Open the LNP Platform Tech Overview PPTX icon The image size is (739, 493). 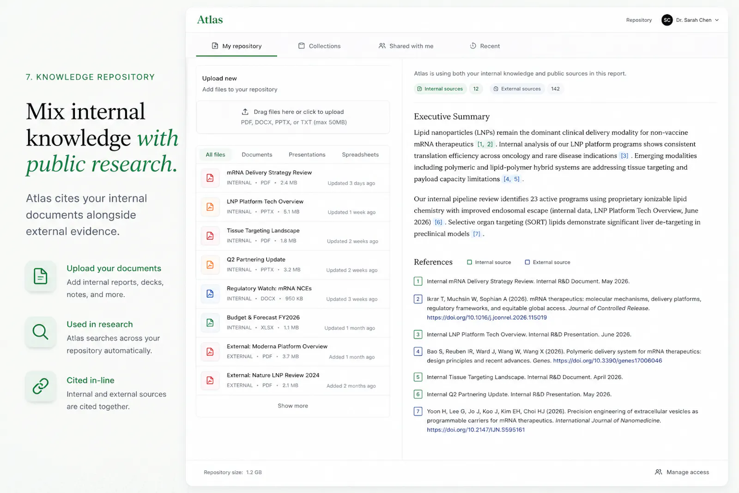pyautogui.click(x=210, y=207)
